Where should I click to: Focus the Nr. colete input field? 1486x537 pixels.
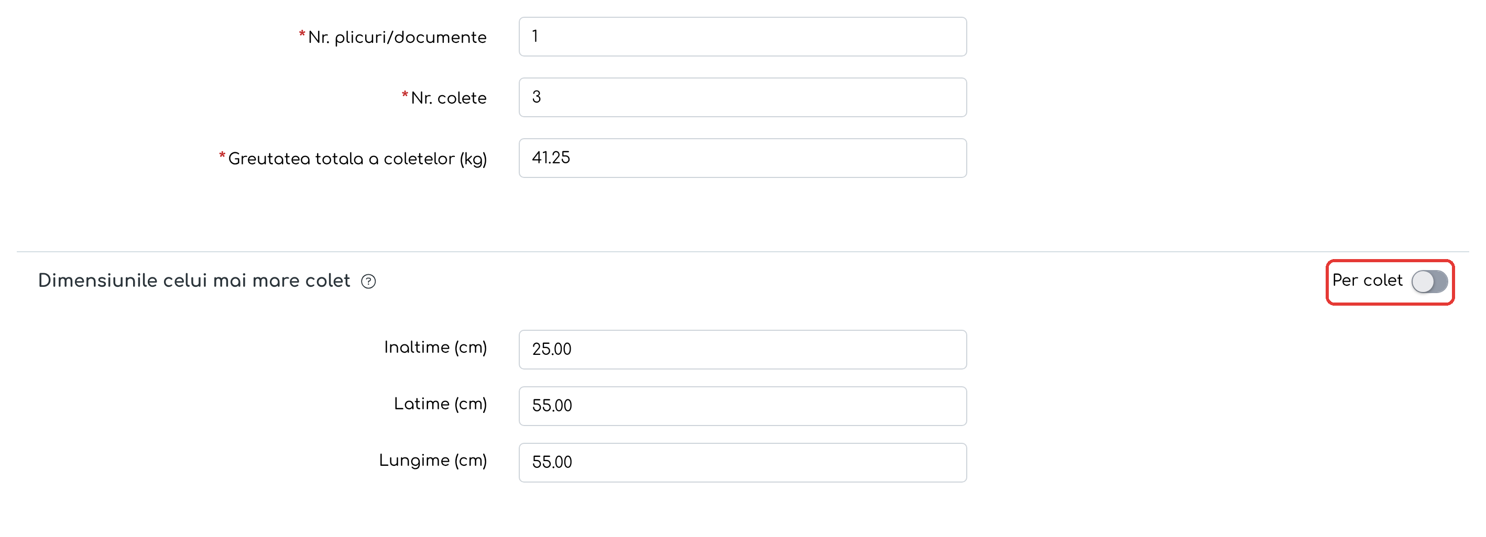pos(742,97)
